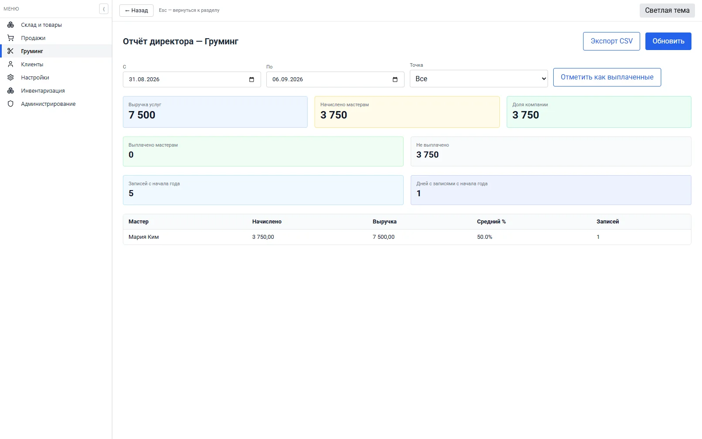Toggle the Светлая тема theme button

[x=667, y=11]
